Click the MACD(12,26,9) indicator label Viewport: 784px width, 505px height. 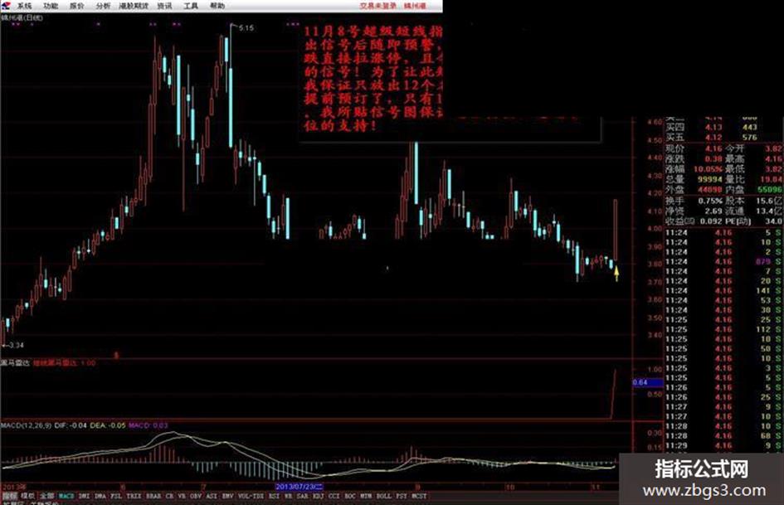(x=26, y=425)
